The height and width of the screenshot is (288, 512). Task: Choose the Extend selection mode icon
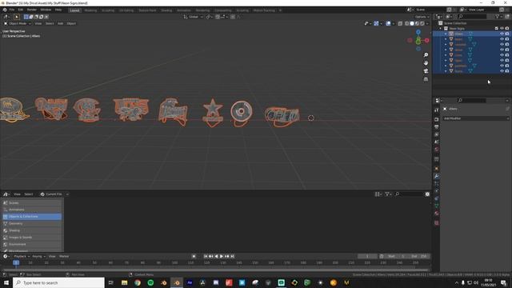[x=31, y=17]
